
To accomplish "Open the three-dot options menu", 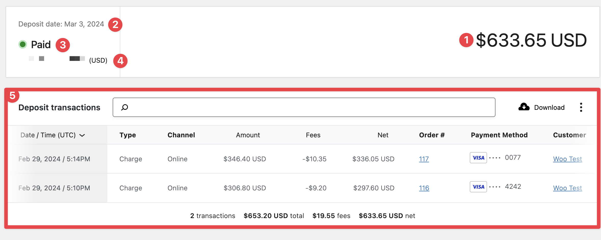I will pyautogui.click(x=581, y=107).
